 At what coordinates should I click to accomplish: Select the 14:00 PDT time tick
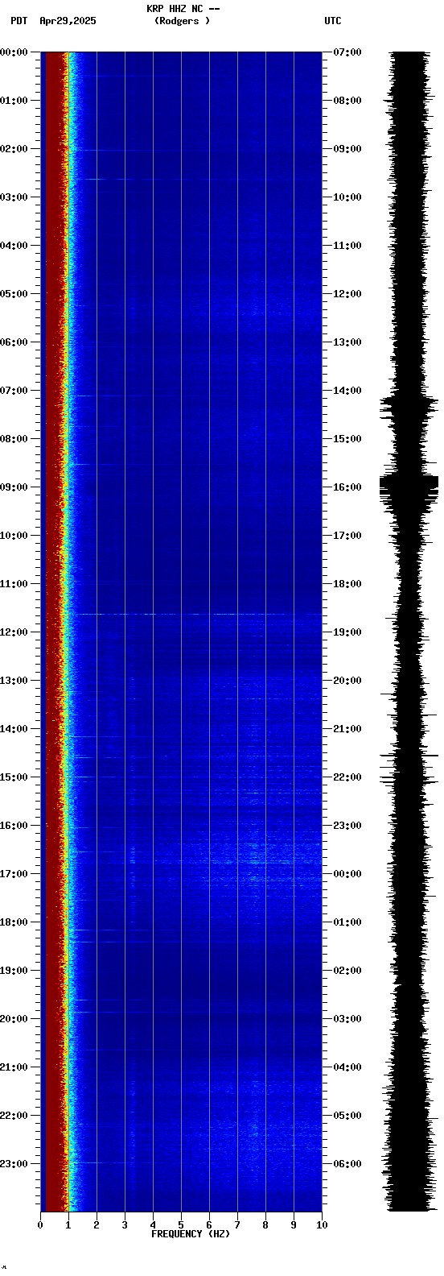pyautogui.click(x=15, y=729)
